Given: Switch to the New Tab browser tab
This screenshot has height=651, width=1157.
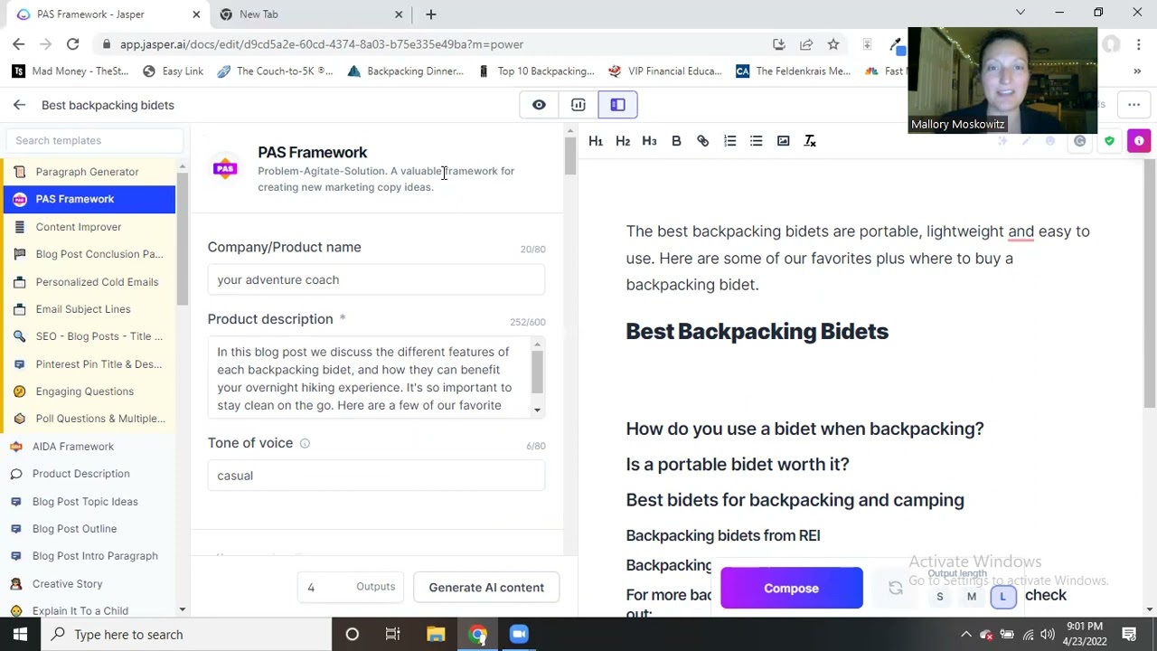Looking at the screenshot, I should (312, 14).
